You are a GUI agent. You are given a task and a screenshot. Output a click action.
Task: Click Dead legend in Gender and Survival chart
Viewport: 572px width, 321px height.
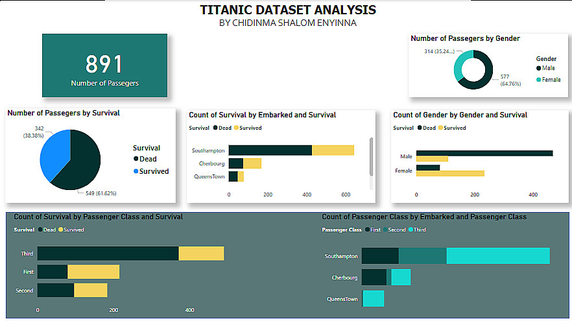427,128
